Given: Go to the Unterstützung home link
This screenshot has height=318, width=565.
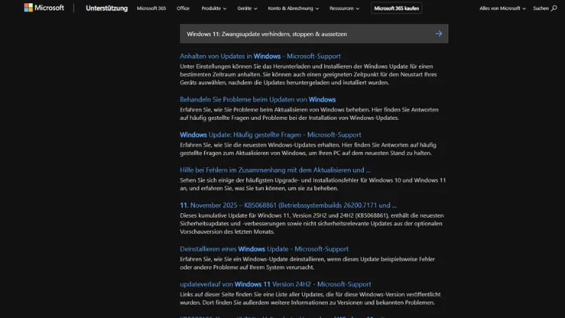Looking at the screenshot, I should tap(107, 8).
